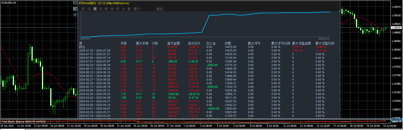This screenshot has height=130, width=403.
Task: Select the M tab
Action: click(x=123, y=9)
